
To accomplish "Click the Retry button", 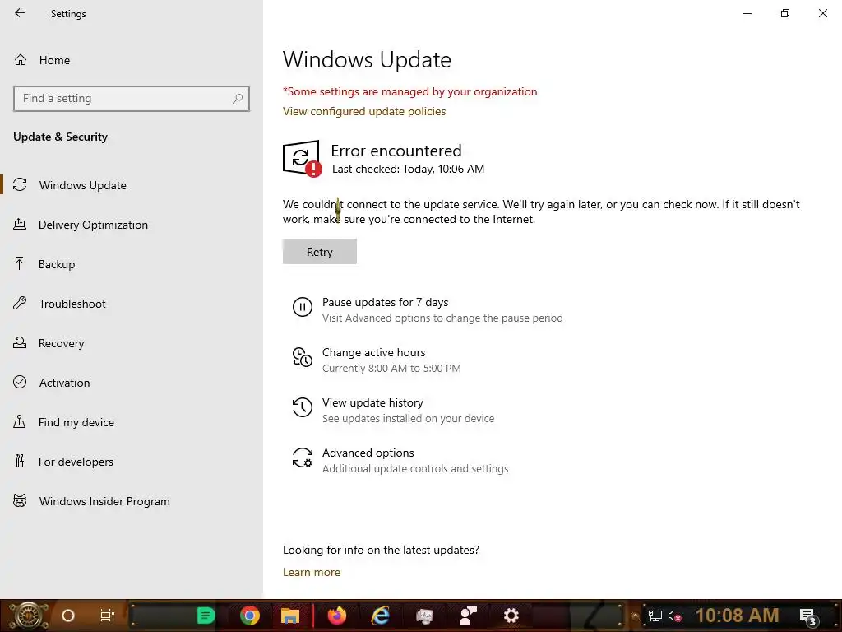I will (320, 252).
